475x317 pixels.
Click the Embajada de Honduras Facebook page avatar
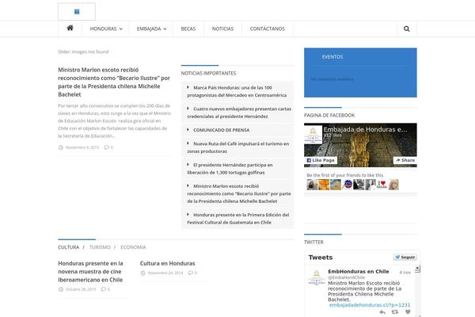(313, 135)
